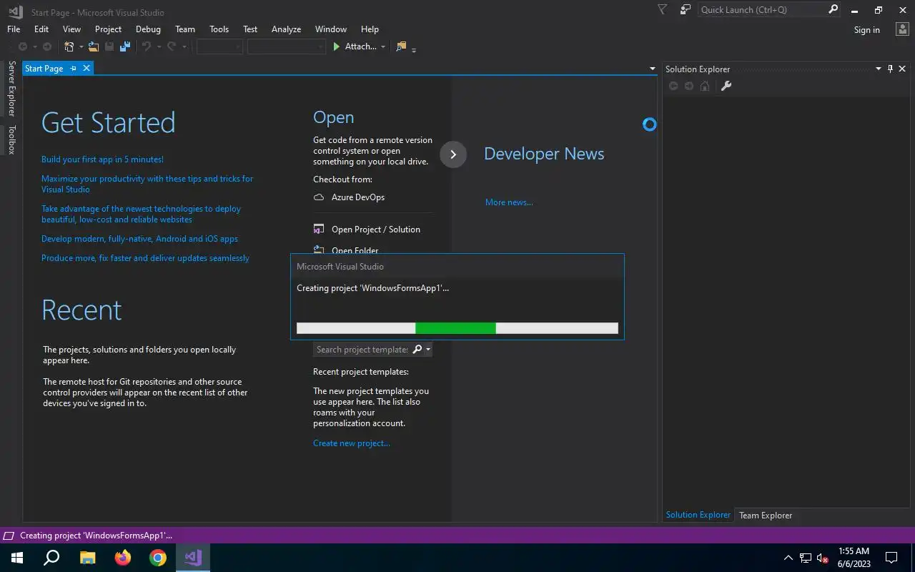Open the toolbar options overflow arrow

[414, 49]
